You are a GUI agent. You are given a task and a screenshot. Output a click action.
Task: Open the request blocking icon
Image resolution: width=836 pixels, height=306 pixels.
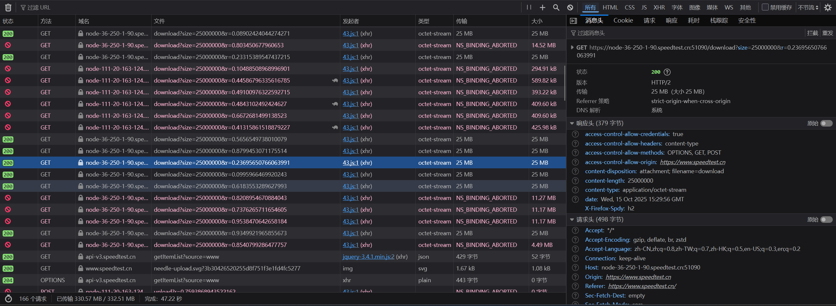pos(570,8)
